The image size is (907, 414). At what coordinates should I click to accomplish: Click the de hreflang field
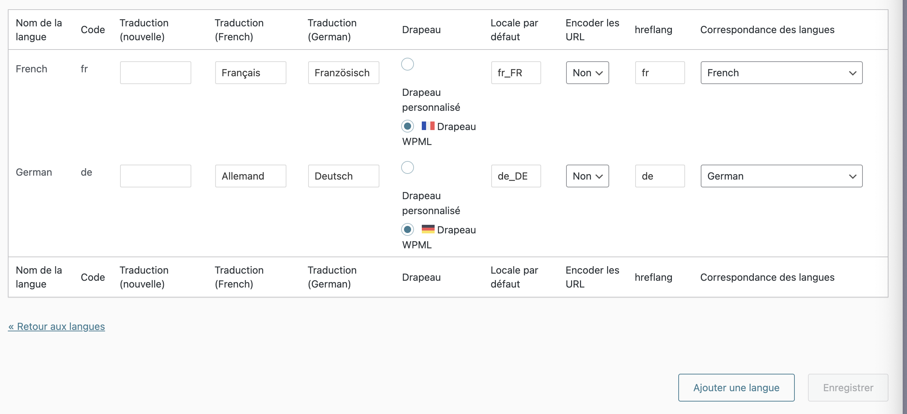coord(660,176)
